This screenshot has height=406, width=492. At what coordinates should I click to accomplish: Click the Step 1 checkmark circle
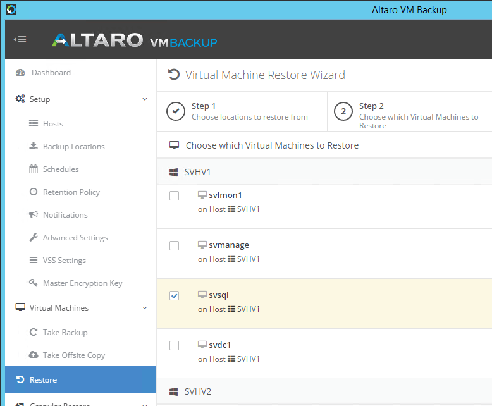[x=176, y=111]
